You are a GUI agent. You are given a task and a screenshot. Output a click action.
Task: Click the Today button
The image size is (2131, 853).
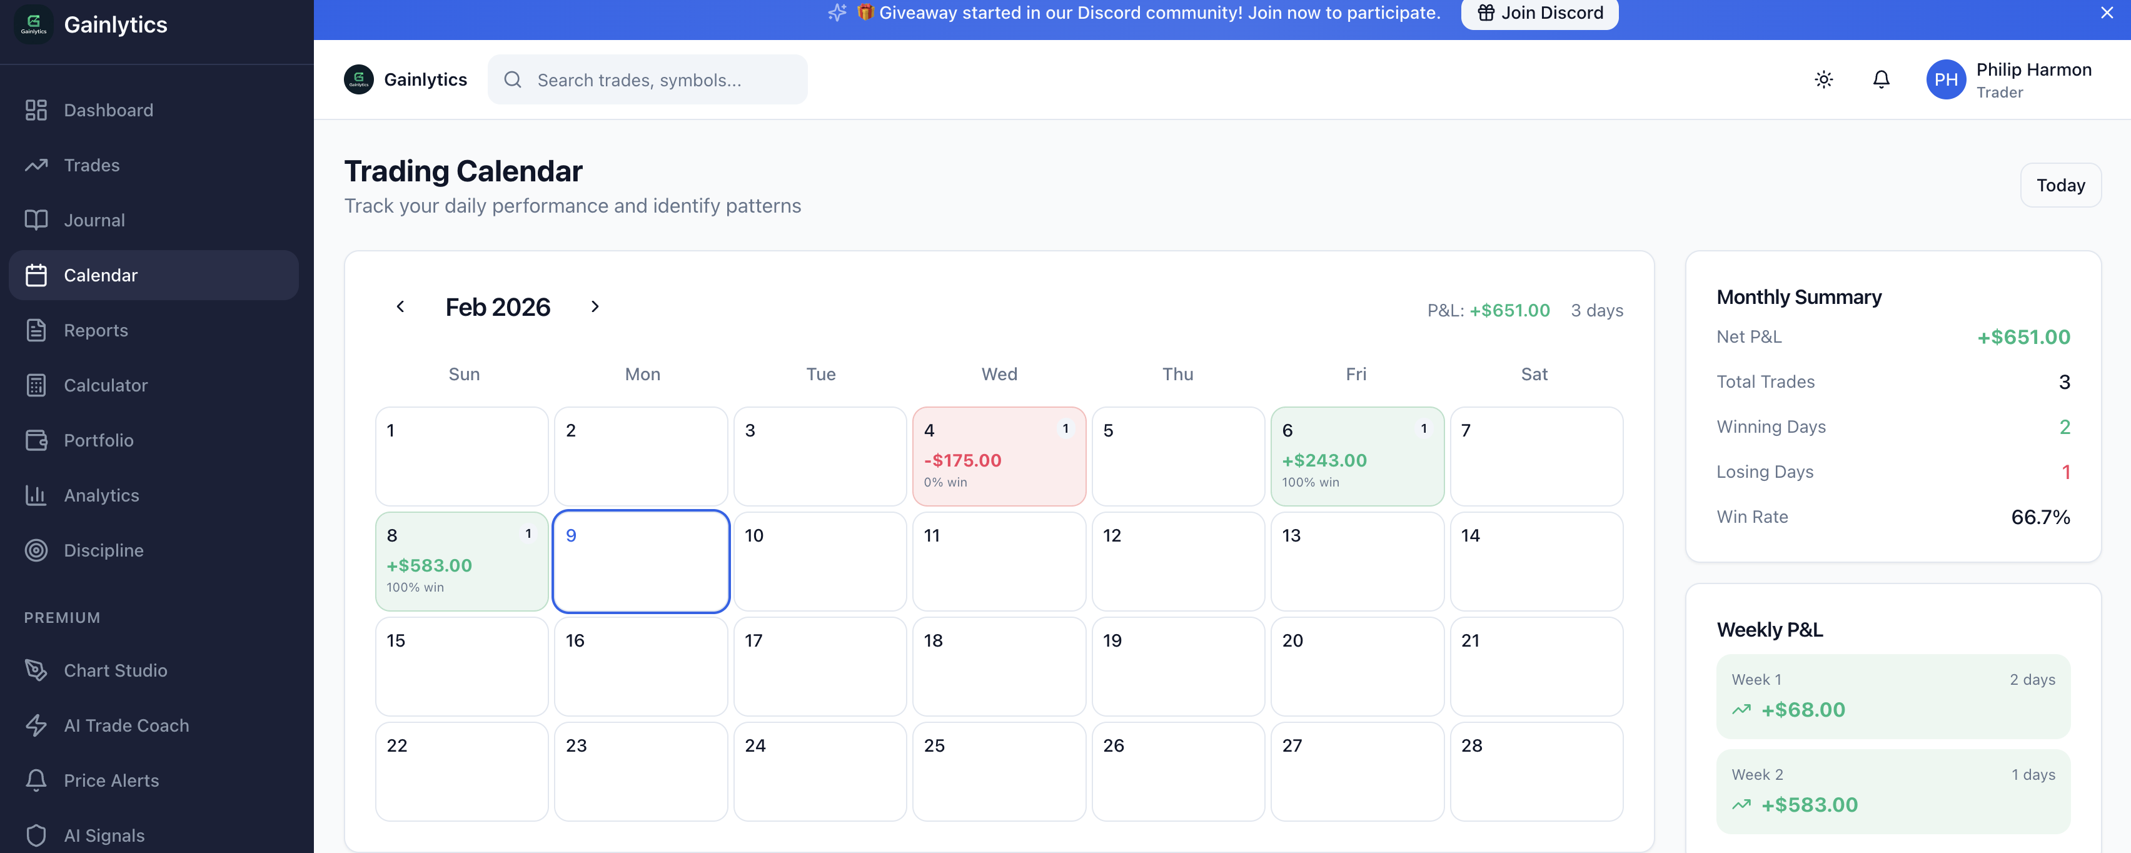click(x=2060, y=185)
